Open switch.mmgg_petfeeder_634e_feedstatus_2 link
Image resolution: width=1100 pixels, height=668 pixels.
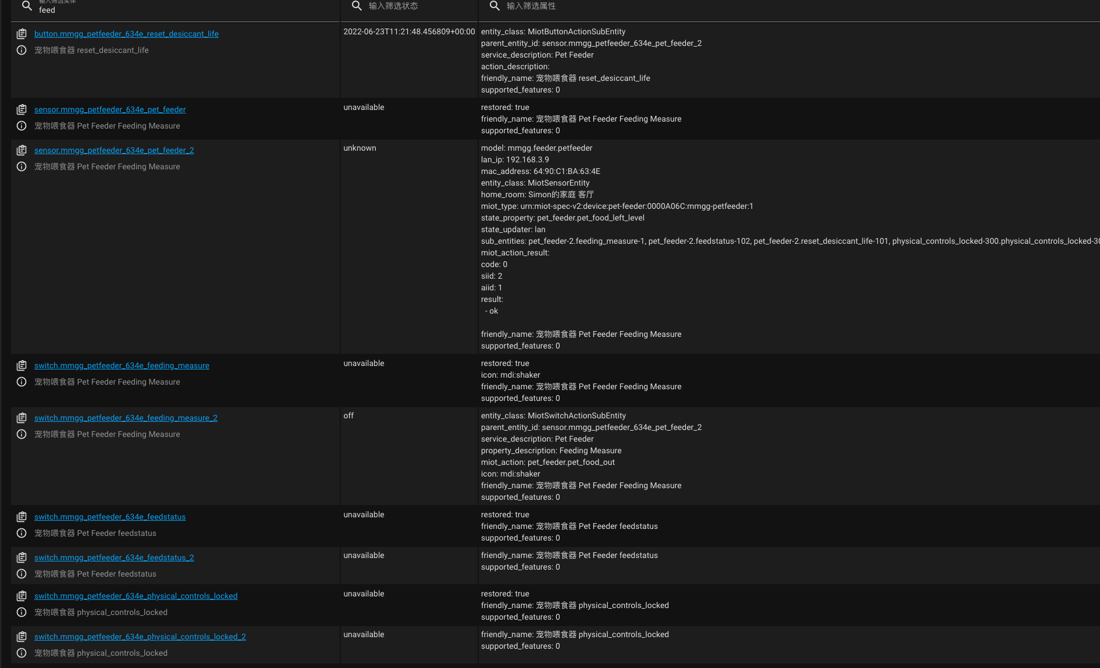click(114, 557)
